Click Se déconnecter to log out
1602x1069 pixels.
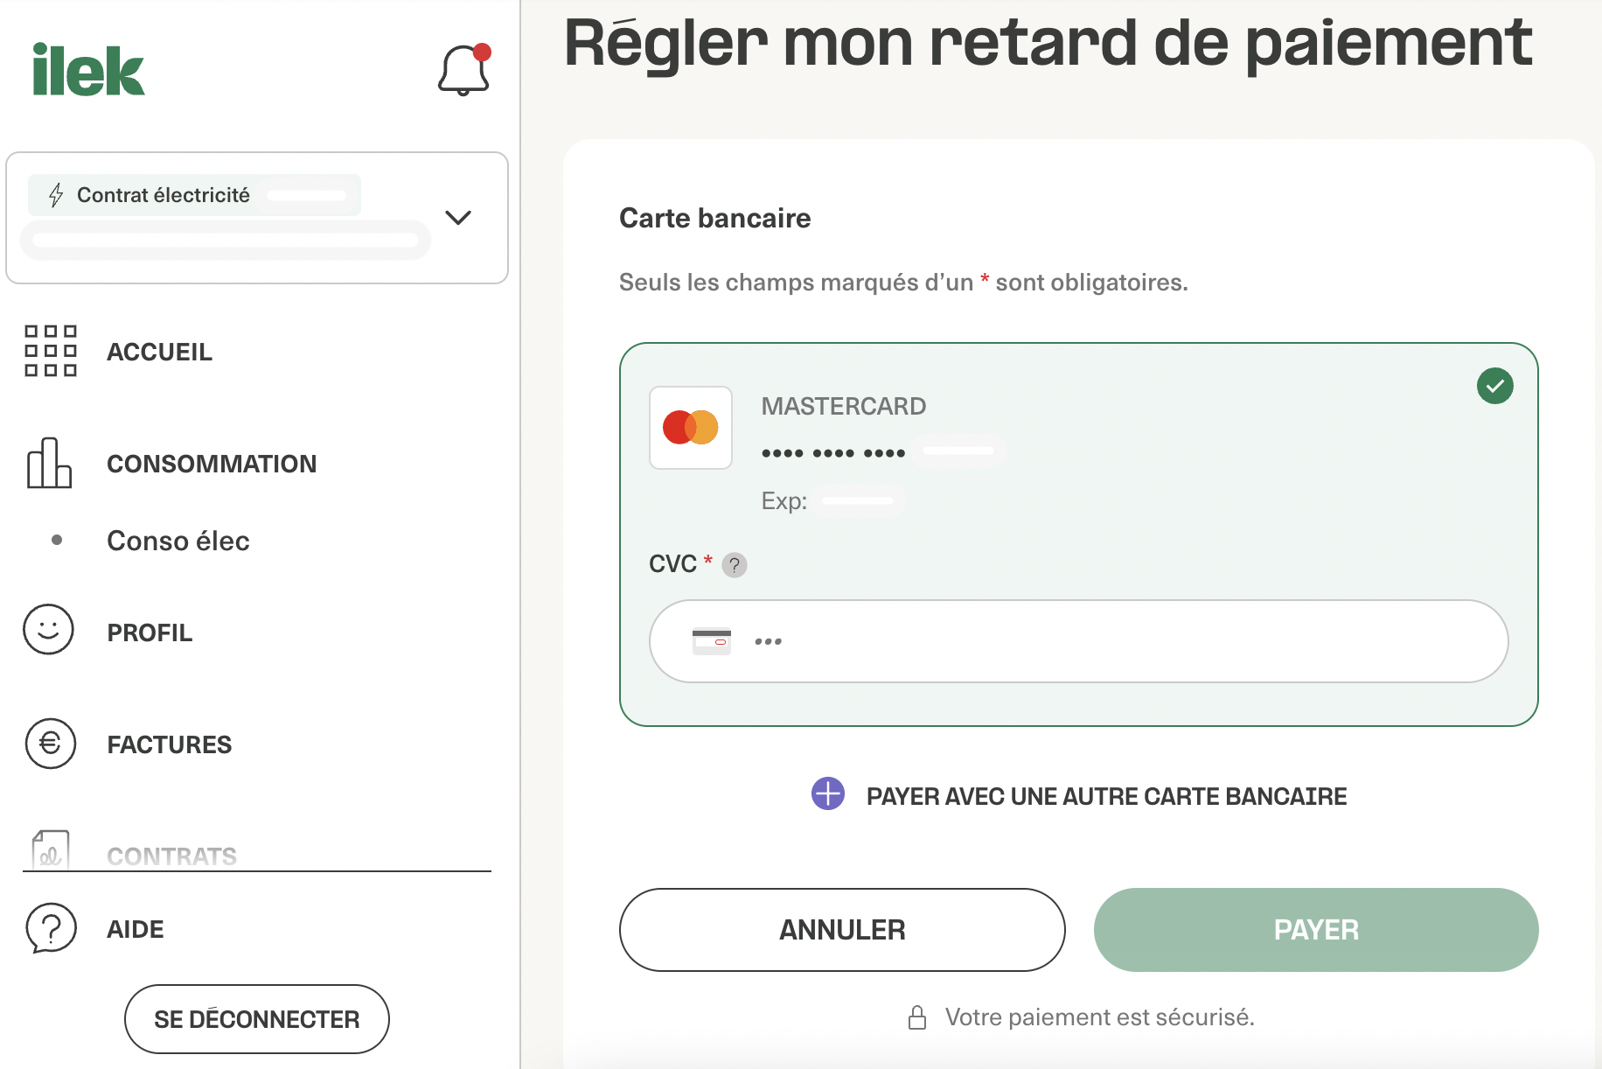coord(257,1019)
